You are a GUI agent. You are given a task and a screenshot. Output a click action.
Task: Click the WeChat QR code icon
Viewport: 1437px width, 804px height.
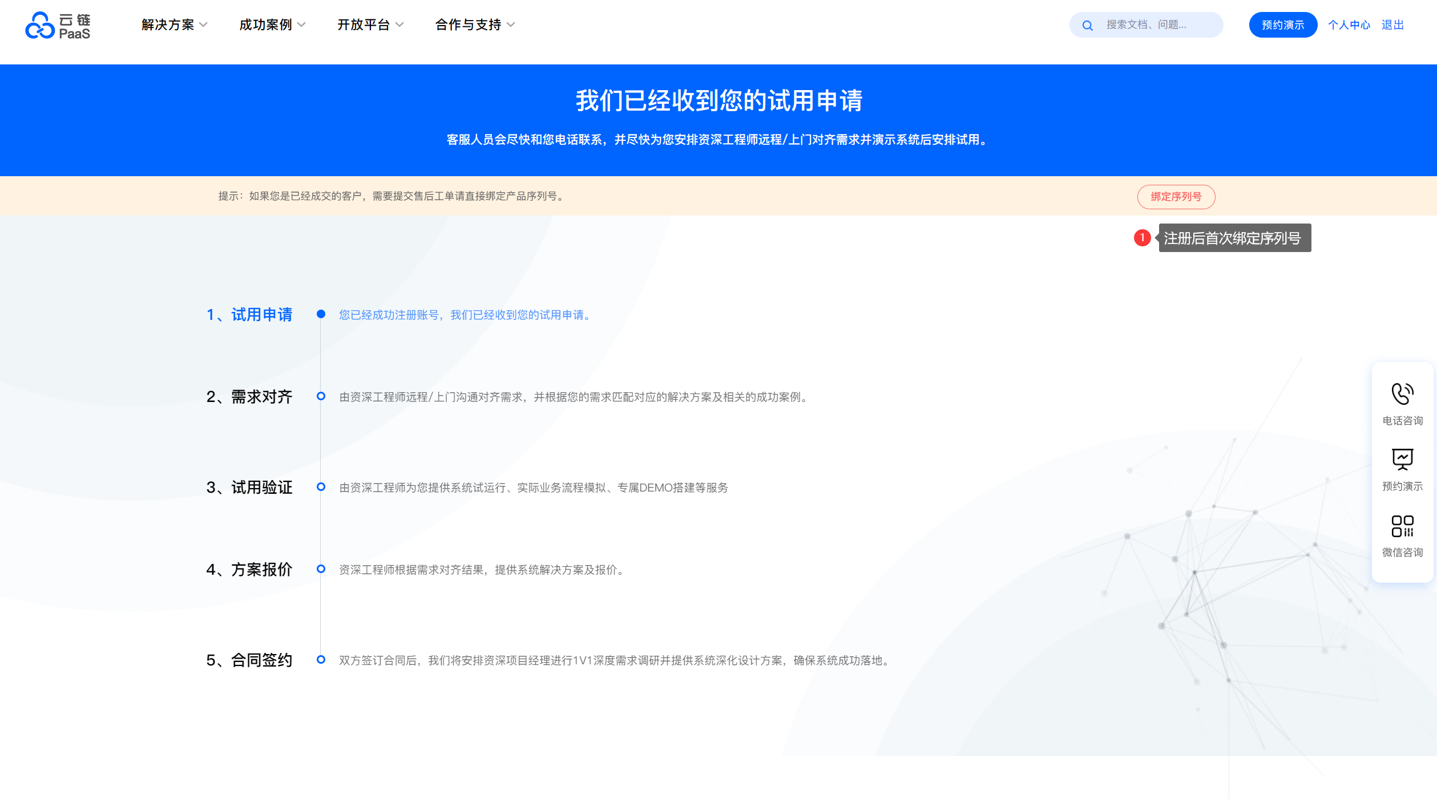[x=1402, y=526]
